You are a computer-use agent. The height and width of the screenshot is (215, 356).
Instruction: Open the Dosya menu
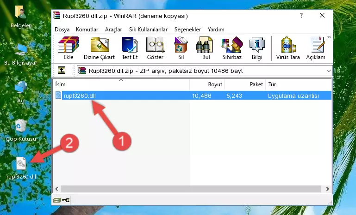click(62, 30)
